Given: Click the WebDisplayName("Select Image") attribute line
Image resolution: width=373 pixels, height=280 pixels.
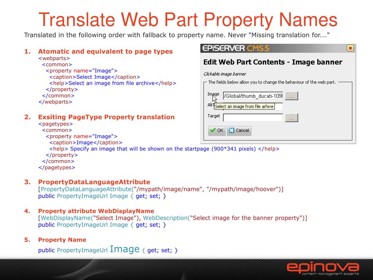Looking at the screenshot, I should 173,218.
